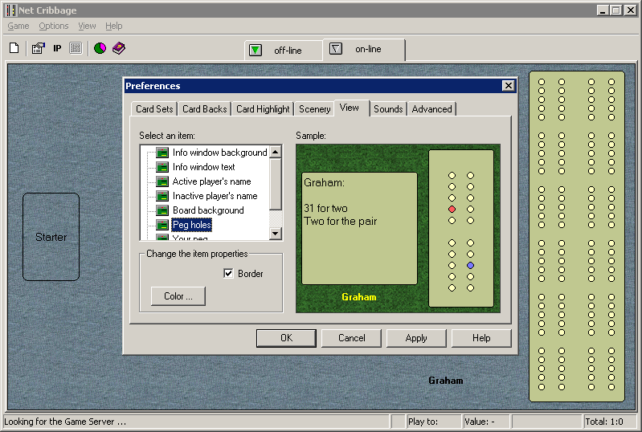Click the Looking for the Game Server status
The width and height of the screenshot is (642, 432).
[196, 422]
